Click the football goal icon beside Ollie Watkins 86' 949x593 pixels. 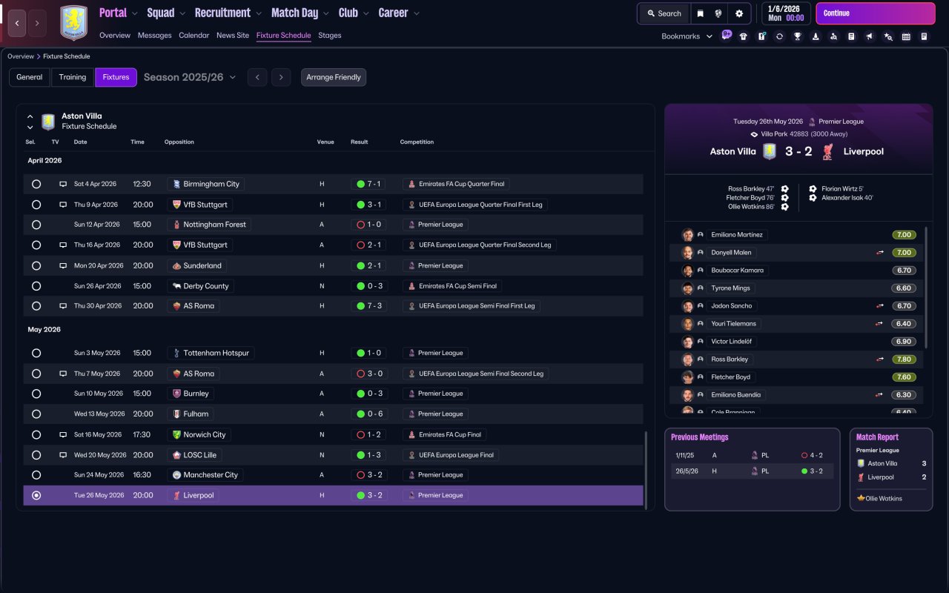784,207
